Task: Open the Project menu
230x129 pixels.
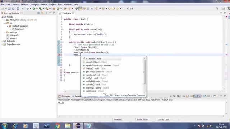Action: 52,5
